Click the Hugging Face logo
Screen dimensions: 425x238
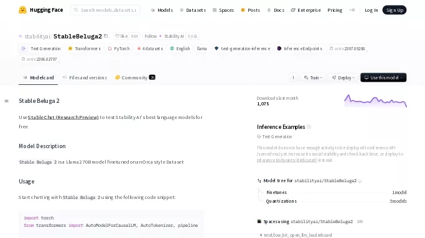coord(40,10)
